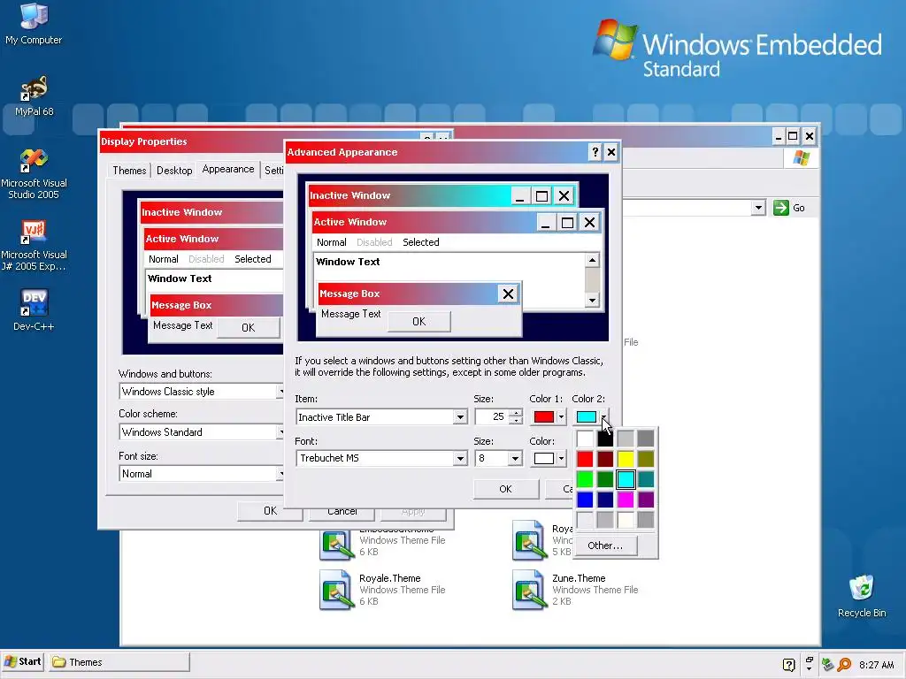This screenshot has width=906, height=679.
Task: Open the partly hidden Settings tab
Action: tap(274, 171)
